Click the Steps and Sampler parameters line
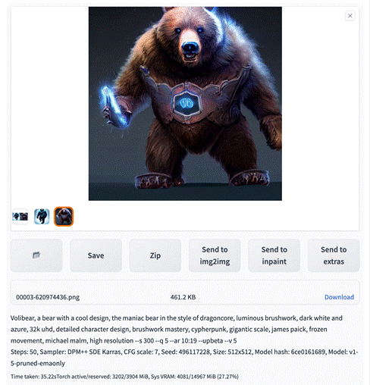 [x=184, y=358]
